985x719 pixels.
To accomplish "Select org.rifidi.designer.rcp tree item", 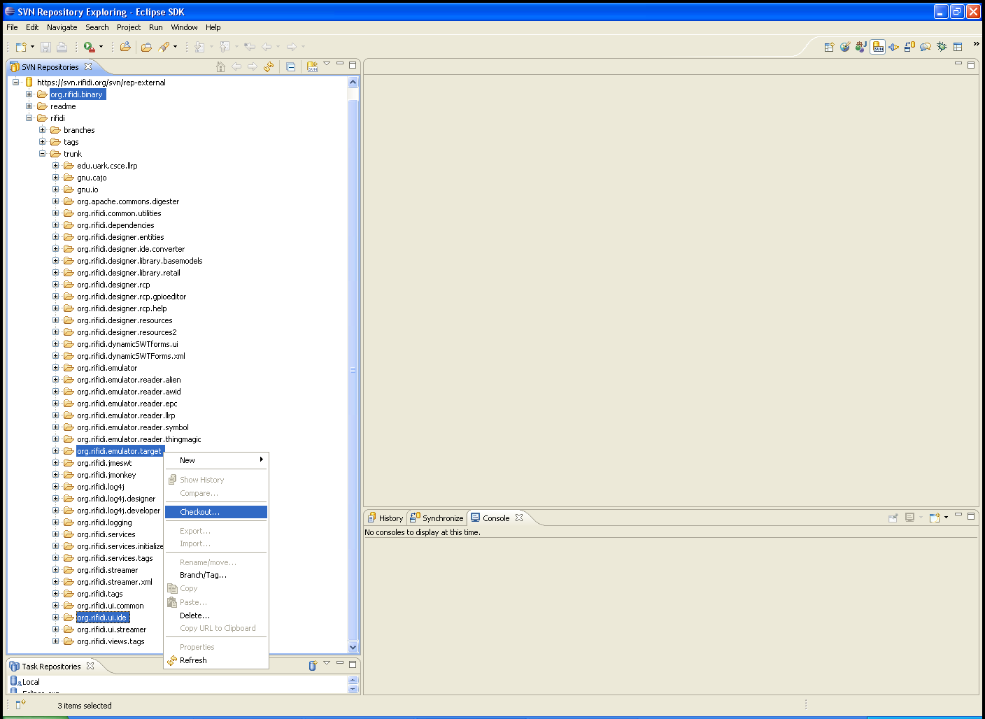I will tap(113, 285).
